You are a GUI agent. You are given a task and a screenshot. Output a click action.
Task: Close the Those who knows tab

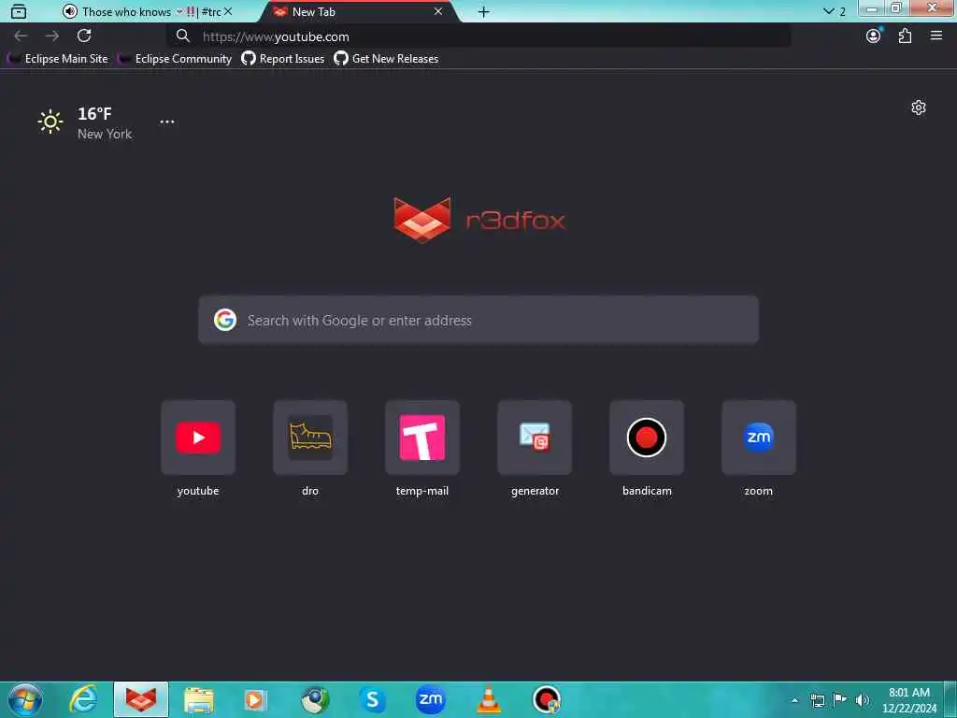pyautogui.click(x=228, y=11)
